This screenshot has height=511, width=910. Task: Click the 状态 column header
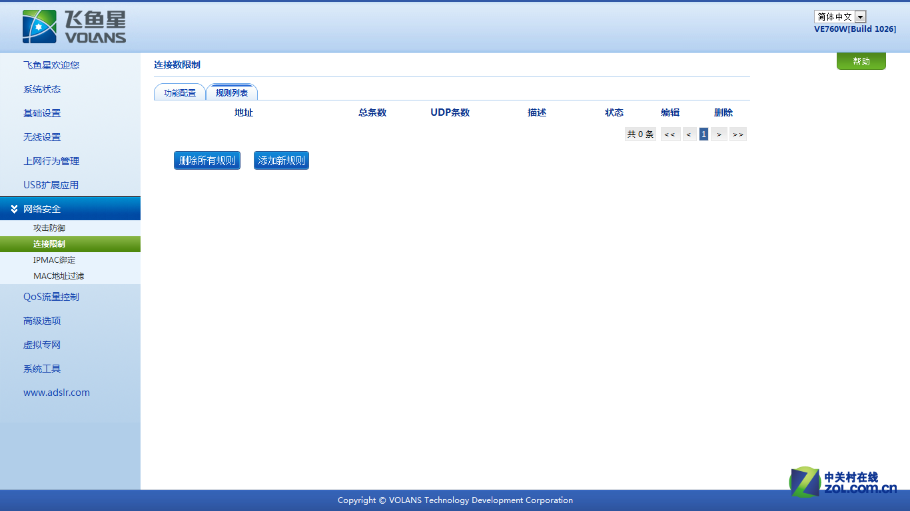[x=614, y=112]
